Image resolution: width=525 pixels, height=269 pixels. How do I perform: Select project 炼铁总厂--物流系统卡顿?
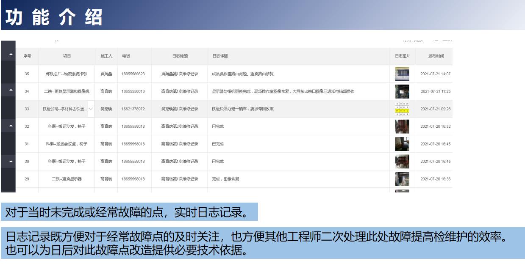coord(67,74)
